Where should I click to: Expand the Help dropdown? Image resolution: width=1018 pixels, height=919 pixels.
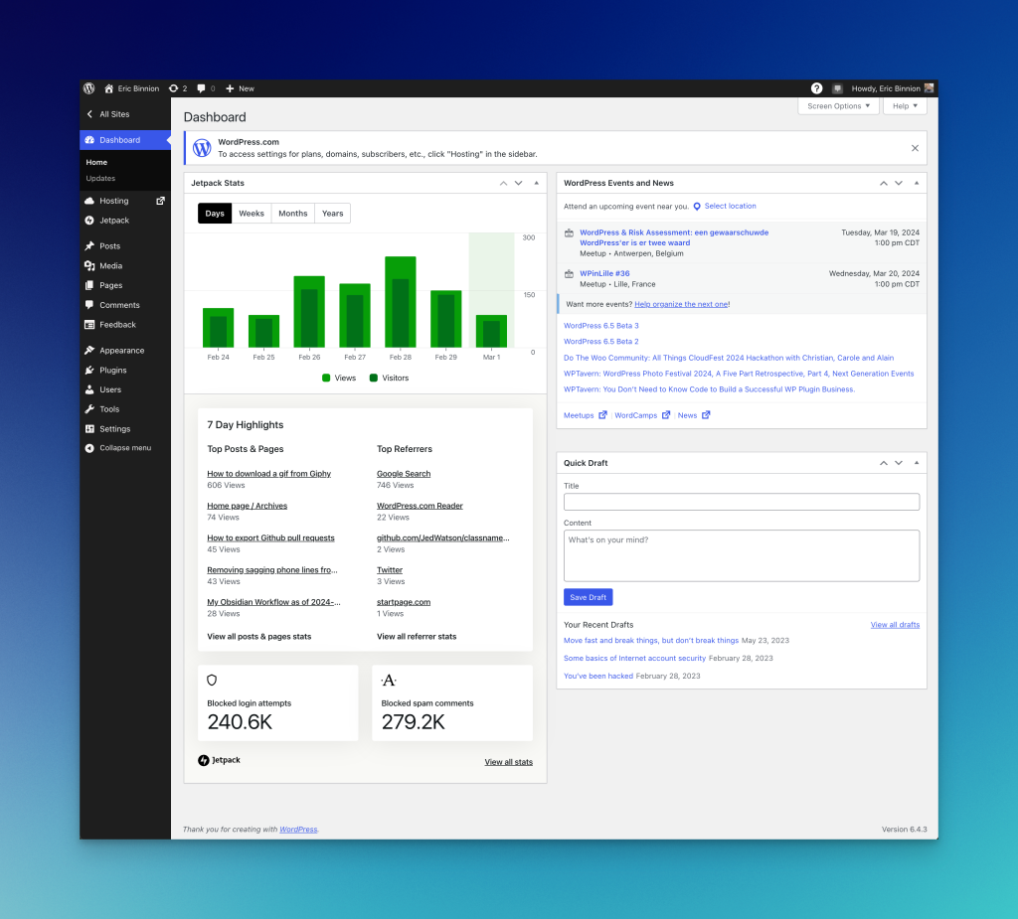point(905,105)
